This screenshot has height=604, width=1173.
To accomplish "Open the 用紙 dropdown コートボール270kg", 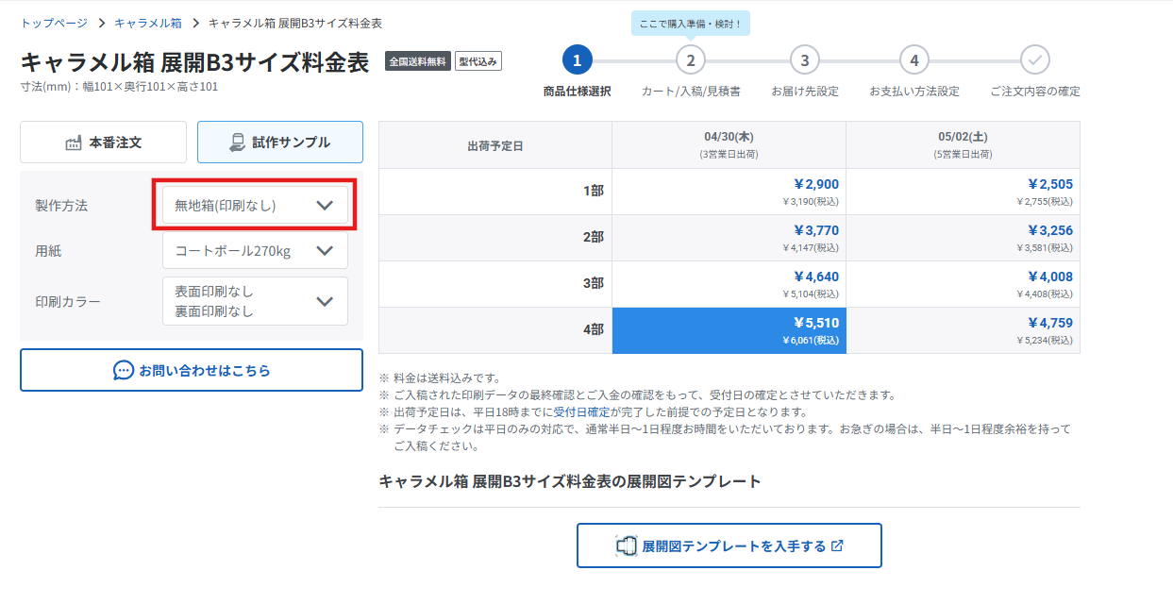I will [x=255, y=251].
